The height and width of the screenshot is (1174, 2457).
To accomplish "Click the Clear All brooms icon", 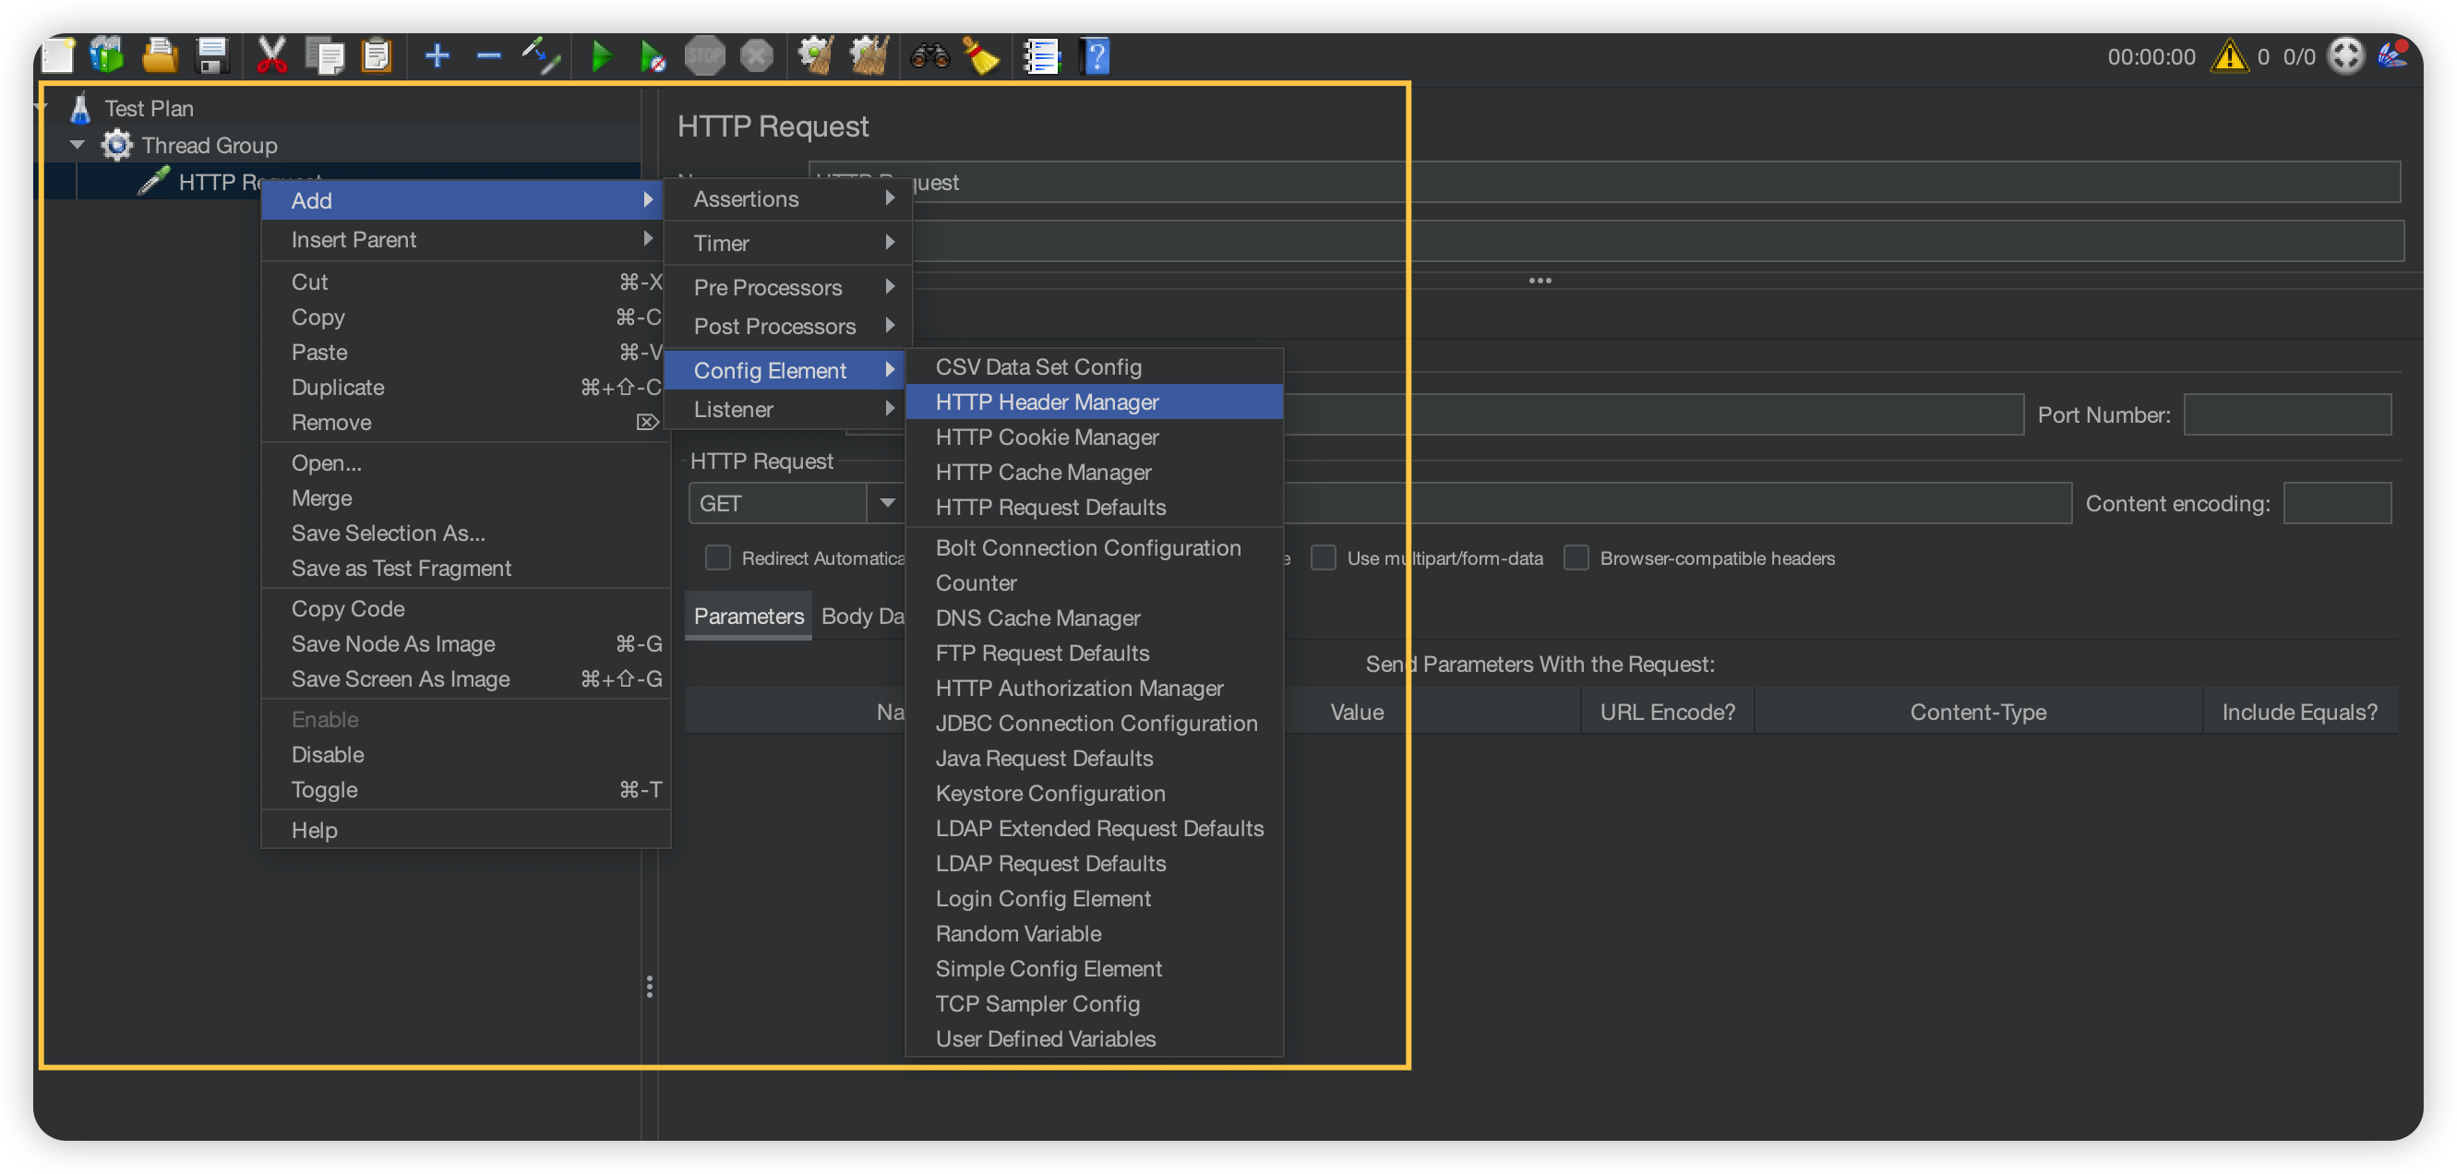I will click(x=869, y=56).
